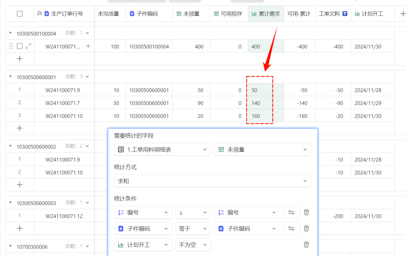Collapse group 10300500600001 triangle
The image size is (406, 256).
click(x=10, y=76)
